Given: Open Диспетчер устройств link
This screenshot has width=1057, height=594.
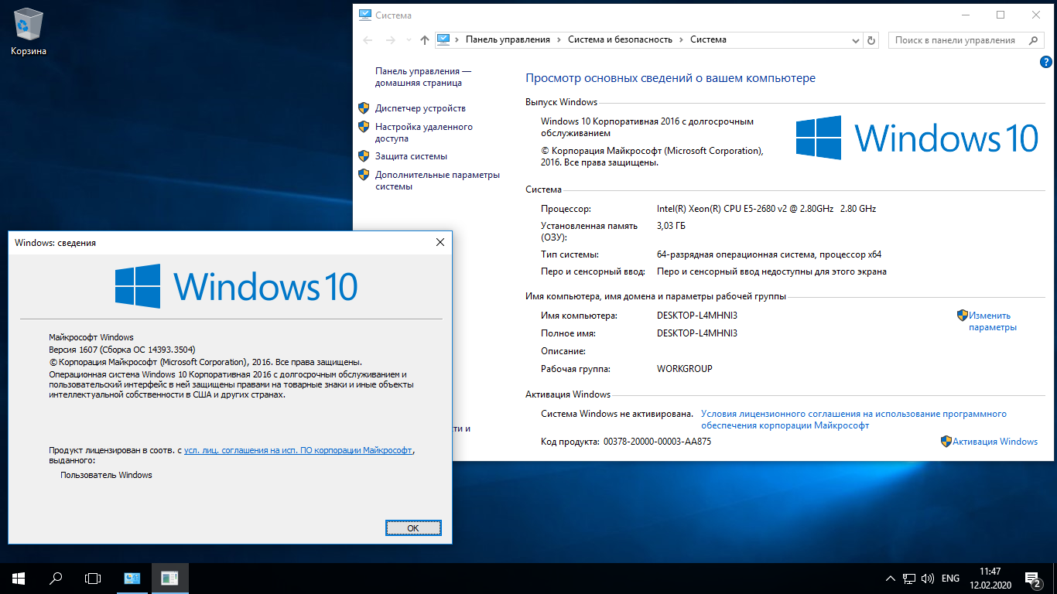Looking at the screenshot, I should (420, 108).
